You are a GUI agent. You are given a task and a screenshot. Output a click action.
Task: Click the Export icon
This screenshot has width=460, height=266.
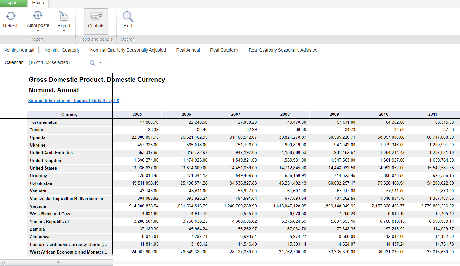pos(64,16)
